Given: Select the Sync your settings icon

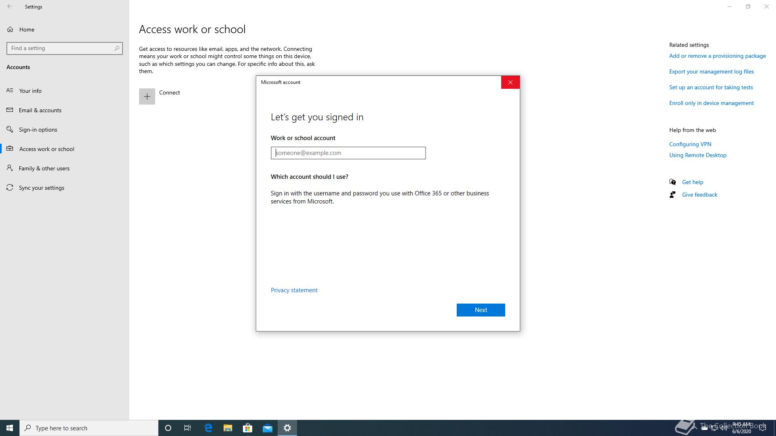Looking at the screenshot, I should click(10, 187).
